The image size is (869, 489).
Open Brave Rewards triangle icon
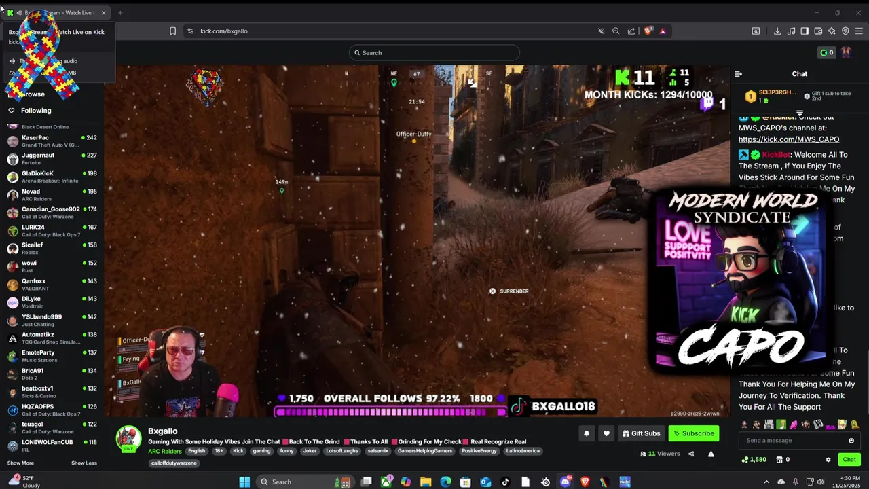point(663,31)
